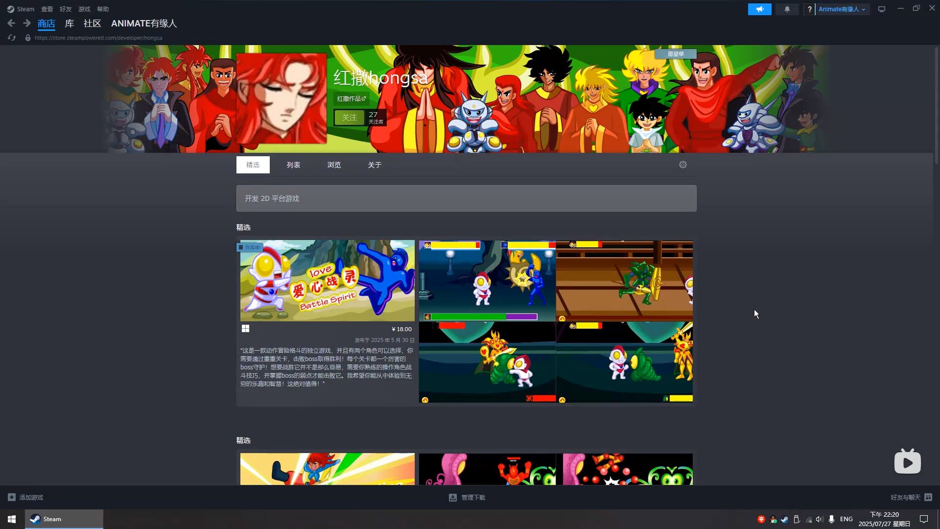
Task: Click 添加游戏 at bottom left
Action: coord(31,497)
